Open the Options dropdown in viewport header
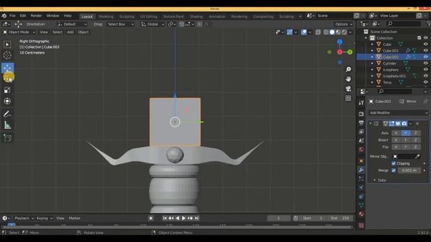The image size is (431, 242). pyautogui.click(x=343, y=24)
